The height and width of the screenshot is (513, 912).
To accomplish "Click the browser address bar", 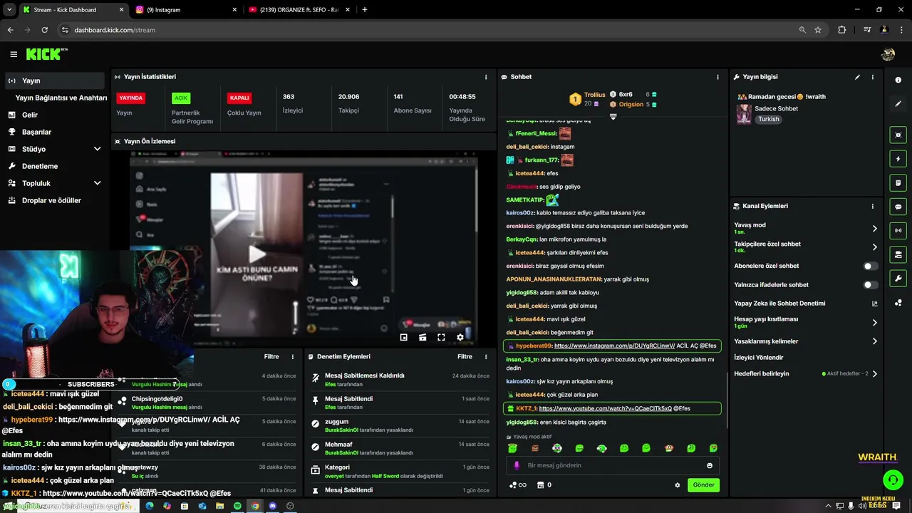I will 427,30.
